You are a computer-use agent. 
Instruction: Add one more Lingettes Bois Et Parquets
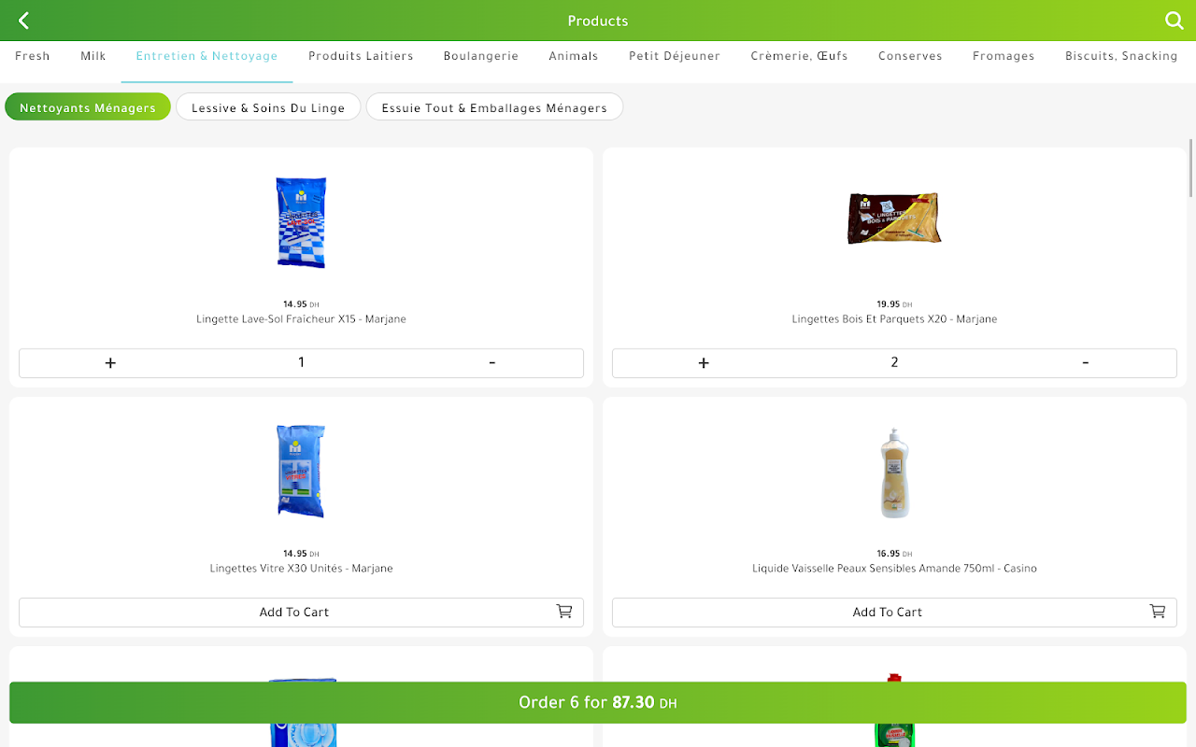click(704, 363)
